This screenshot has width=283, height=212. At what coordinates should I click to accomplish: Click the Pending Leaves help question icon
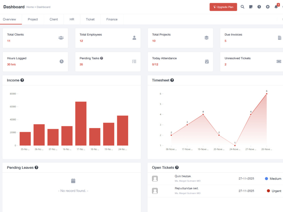[36, 167]
